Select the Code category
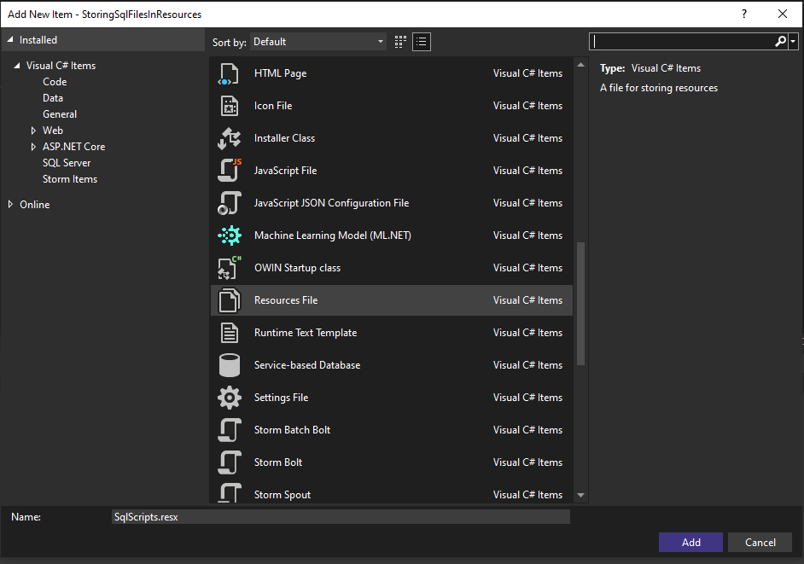Screen dimensions: 804x564 tap(55, 82)
